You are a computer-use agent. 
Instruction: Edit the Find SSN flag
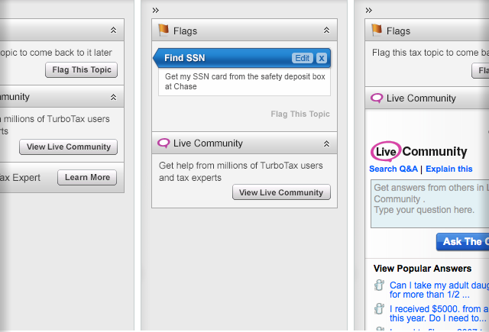[303, 58]
